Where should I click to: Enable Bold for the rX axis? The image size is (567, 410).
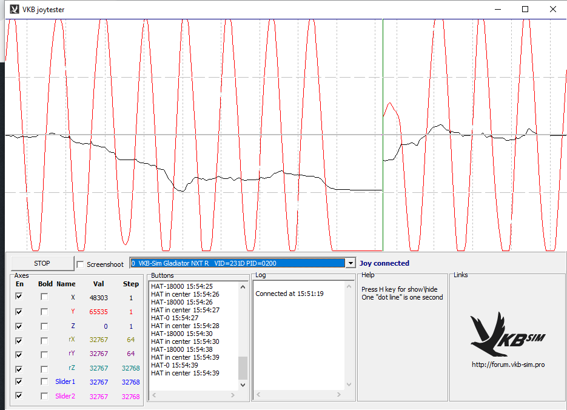coord(44,340)
